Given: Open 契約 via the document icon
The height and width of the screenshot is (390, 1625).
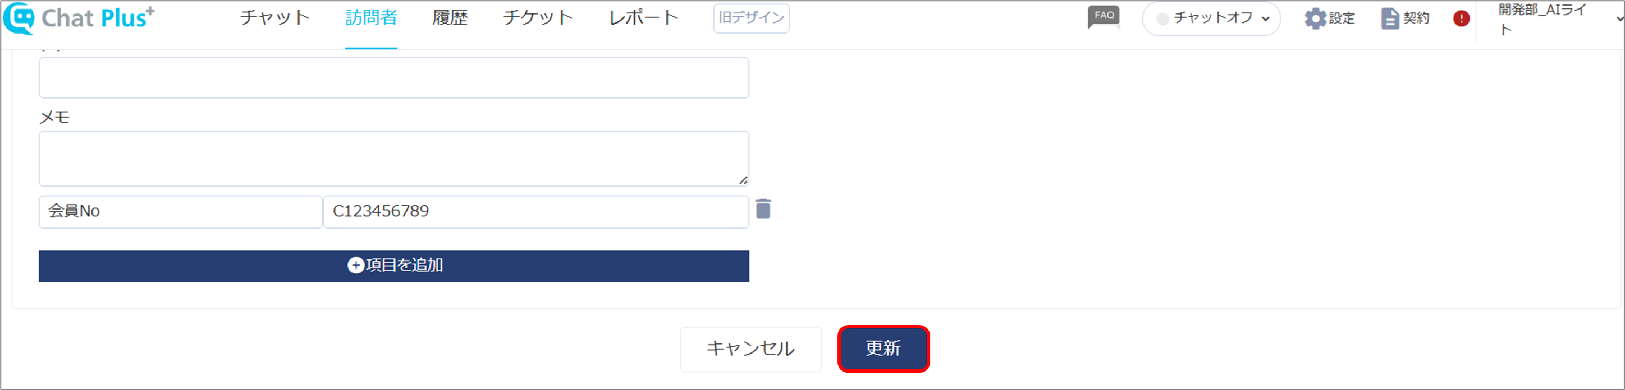Looking at the screenshot, I should [x=1390, y=18].
